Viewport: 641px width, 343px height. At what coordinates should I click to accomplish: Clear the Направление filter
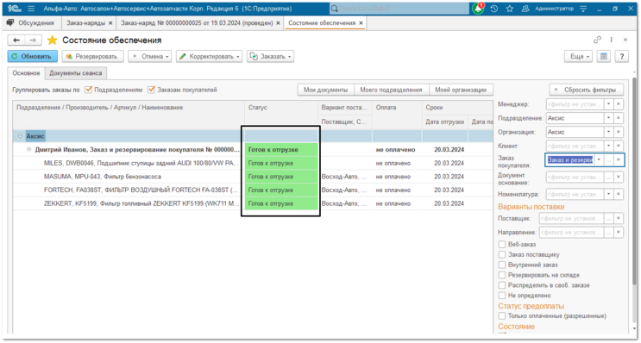click(x=619, y=233)
